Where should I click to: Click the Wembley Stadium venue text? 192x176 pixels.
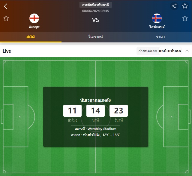coord(102,129)
